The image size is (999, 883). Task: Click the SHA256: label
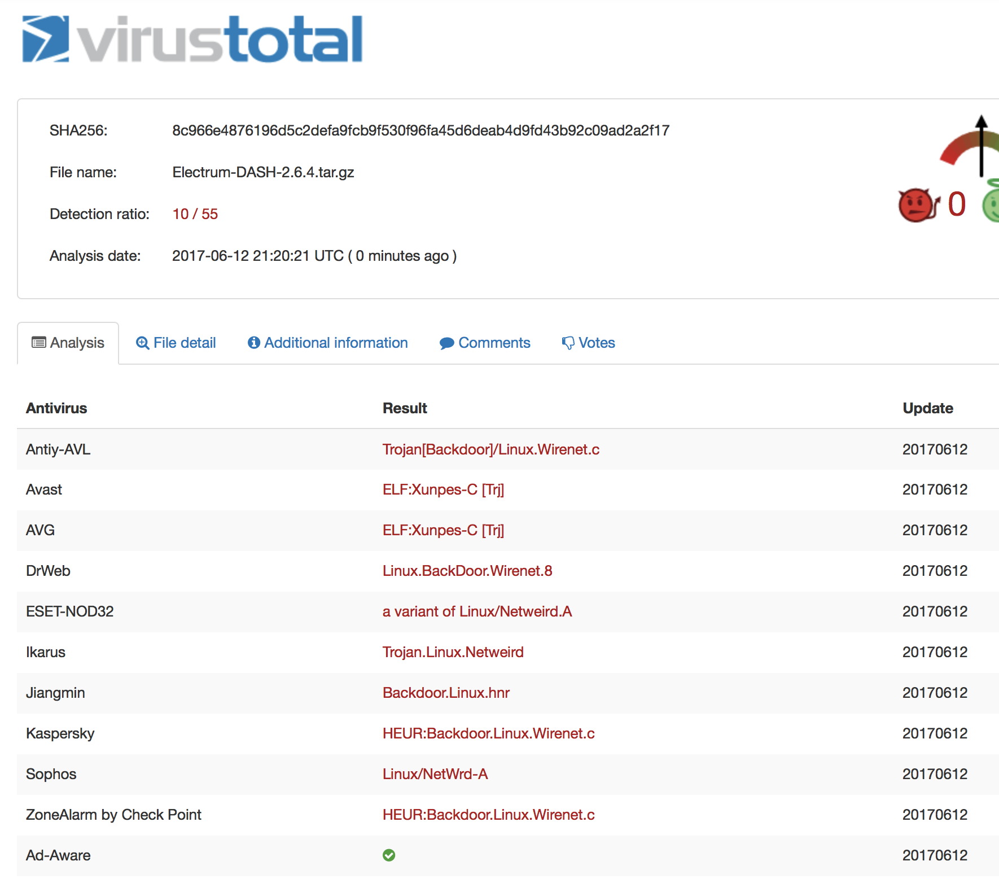(x=78, y=130)
